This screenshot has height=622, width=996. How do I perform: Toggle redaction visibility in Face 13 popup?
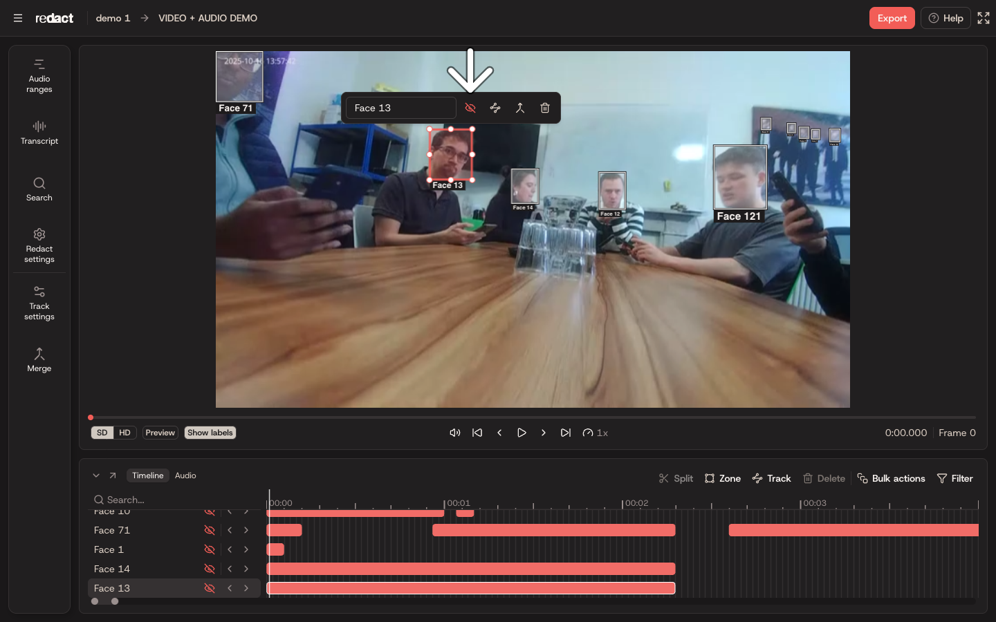[x=470, y=108]
